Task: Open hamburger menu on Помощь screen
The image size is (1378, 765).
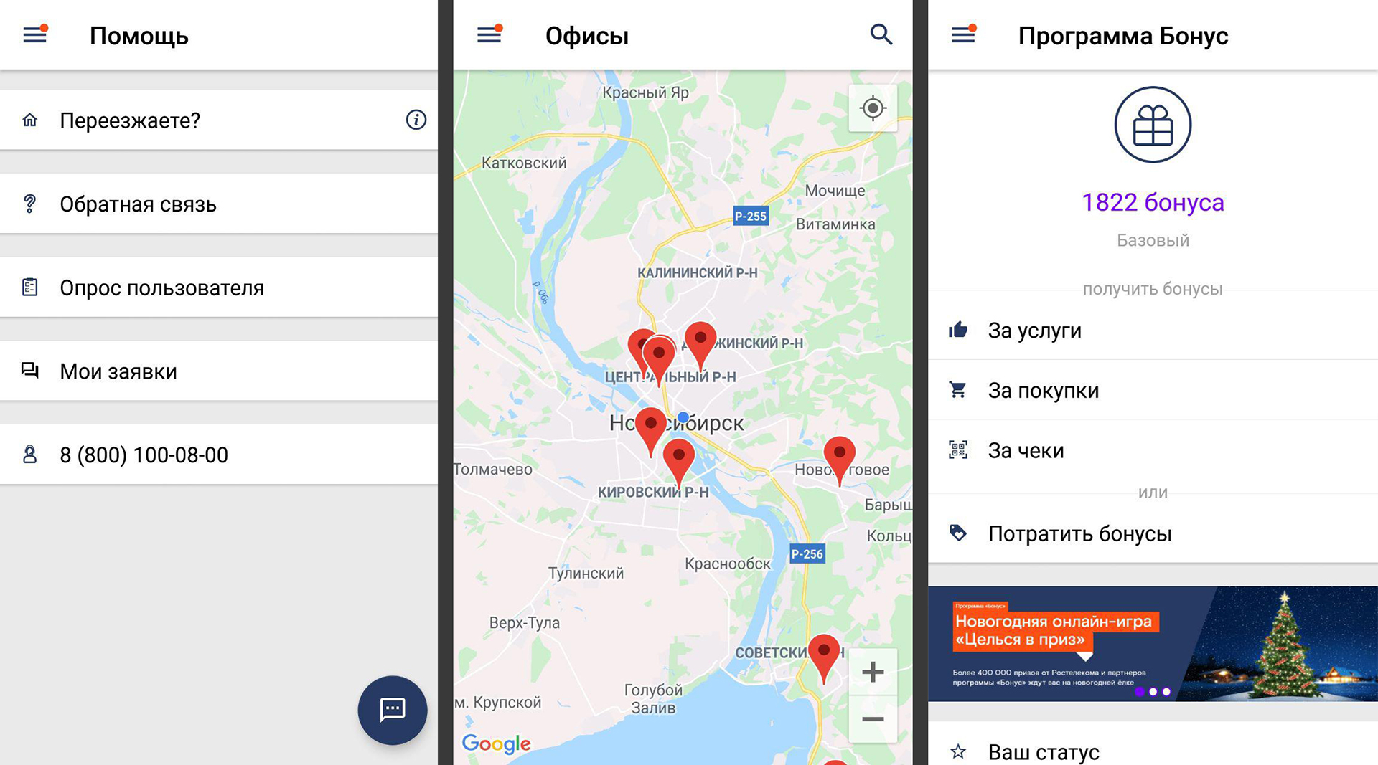Action: [x=34, y=34]
